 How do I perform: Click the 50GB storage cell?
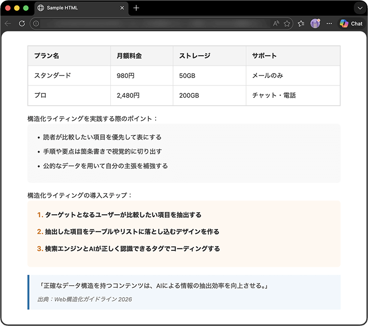pyautogui.click(x=209, y=76)
